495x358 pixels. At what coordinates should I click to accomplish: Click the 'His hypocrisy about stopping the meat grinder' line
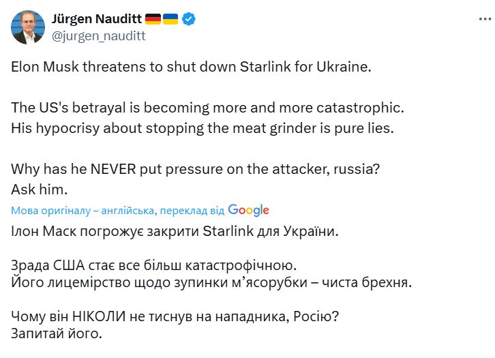click(202, 128)
